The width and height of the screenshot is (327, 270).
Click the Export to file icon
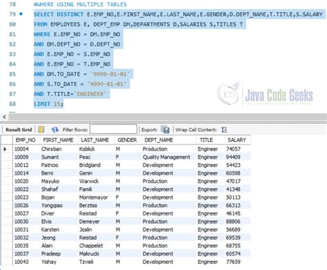pos(165,130)
